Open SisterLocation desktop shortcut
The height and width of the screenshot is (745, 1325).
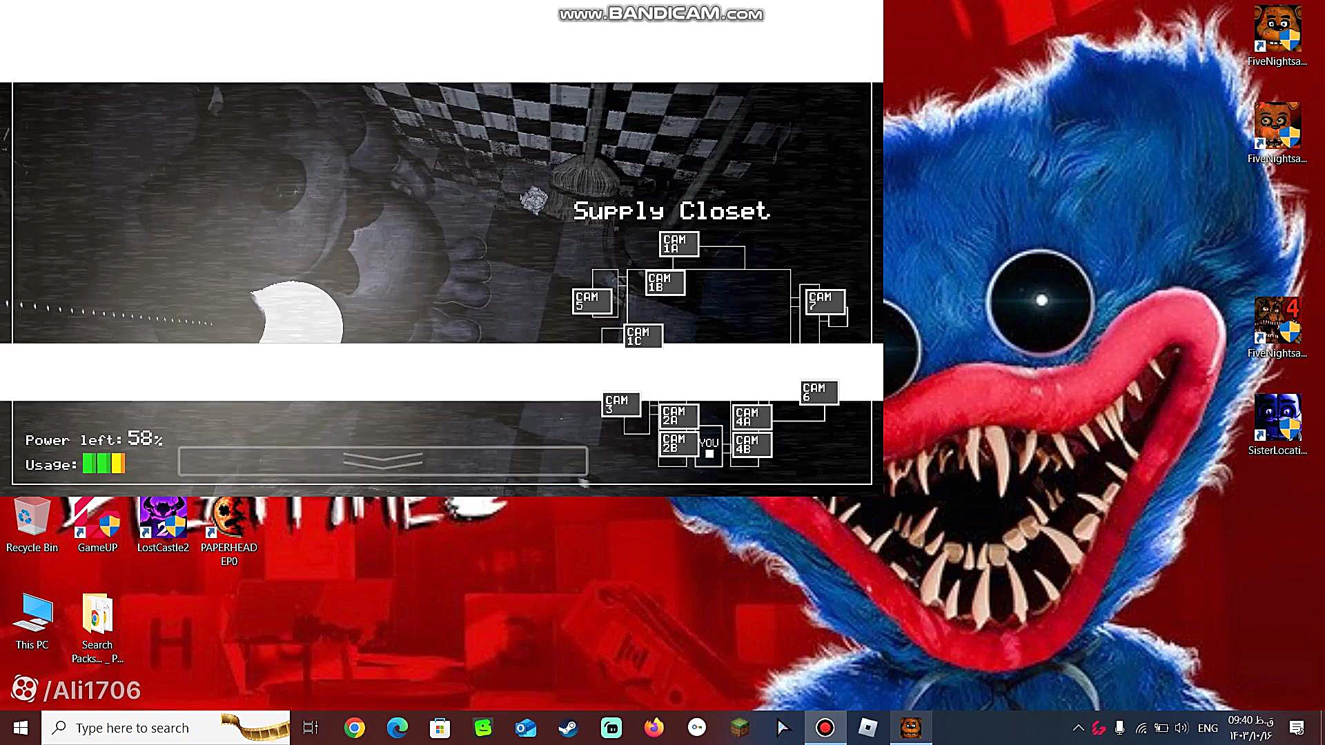(x=1277, y=425)
